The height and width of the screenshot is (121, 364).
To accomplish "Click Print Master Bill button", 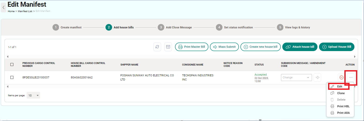I will (x=192, y=47).
